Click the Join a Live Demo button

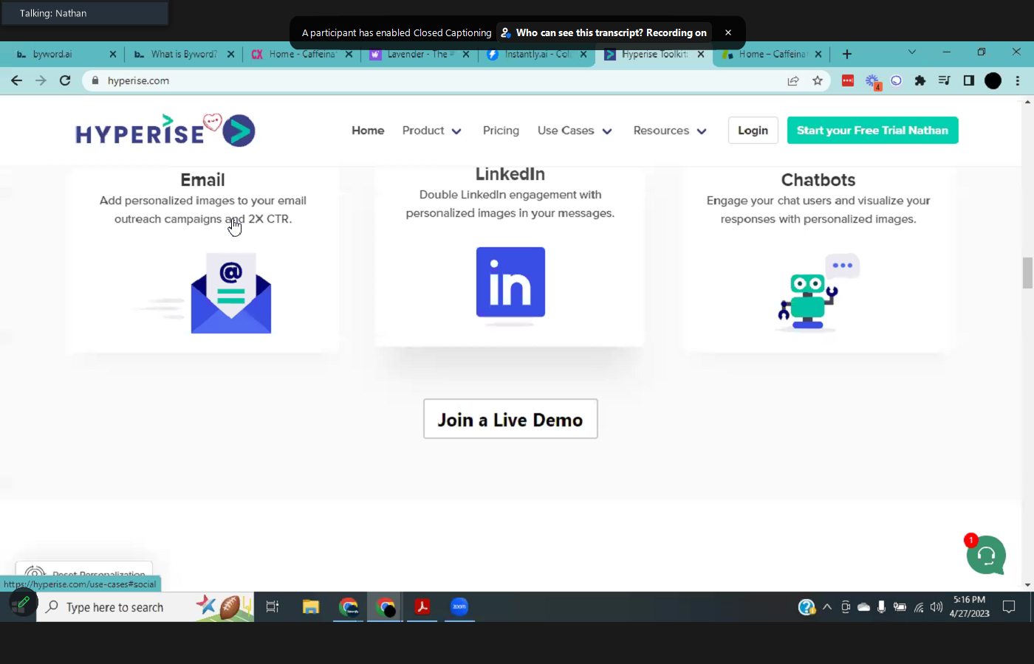(x=510, y=419)
